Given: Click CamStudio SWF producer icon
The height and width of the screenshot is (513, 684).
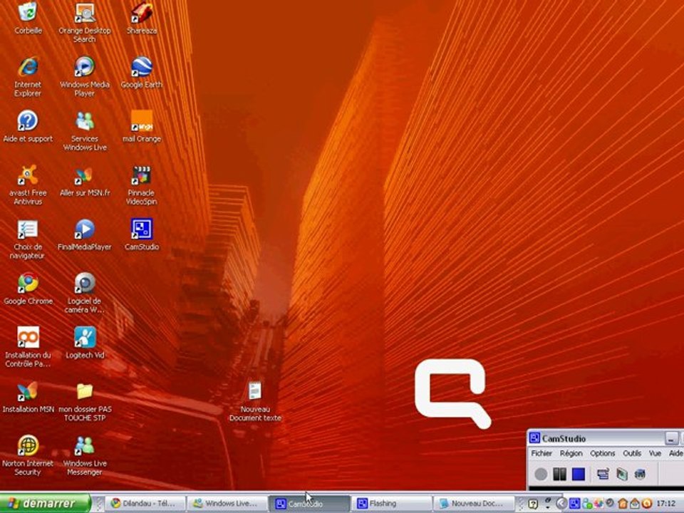Looking at the screenshot, I should 640,474.
